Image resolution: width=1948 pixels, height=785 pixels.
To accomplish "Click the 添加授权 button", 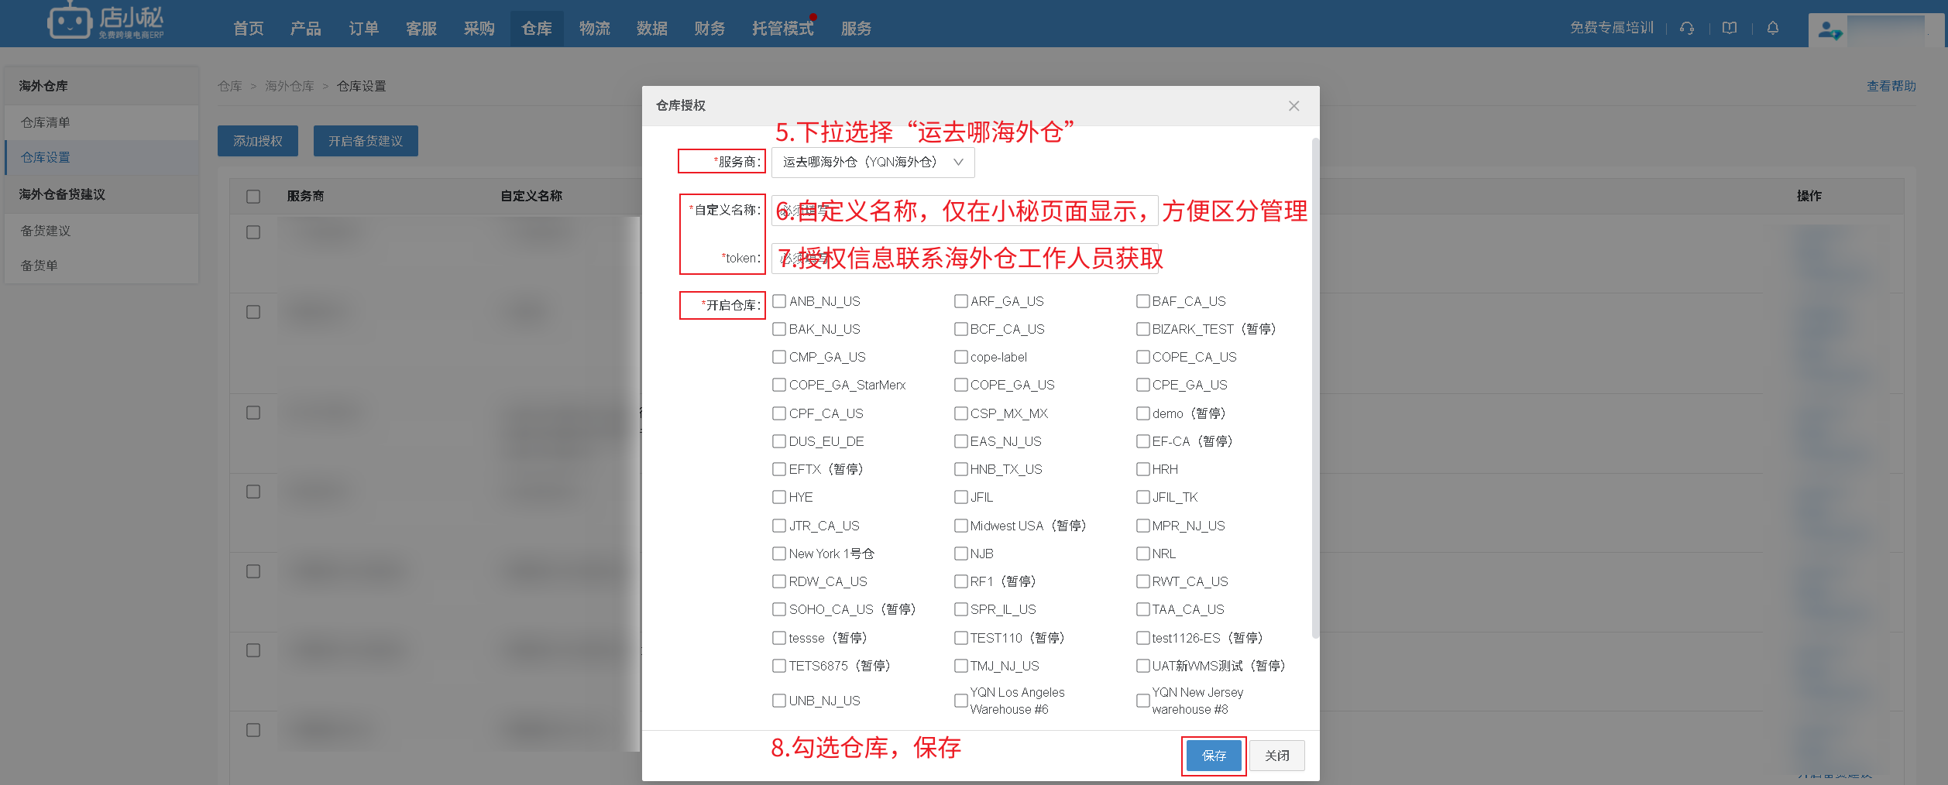I will point(258,141).
